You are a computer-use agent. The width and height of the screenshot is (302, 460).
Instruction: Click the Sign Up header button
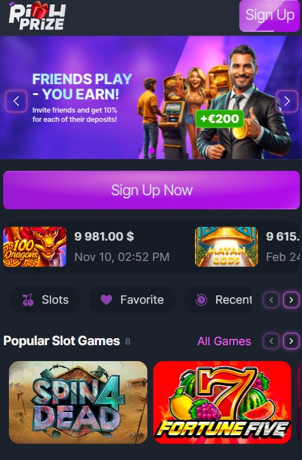[x=270, y=15]
